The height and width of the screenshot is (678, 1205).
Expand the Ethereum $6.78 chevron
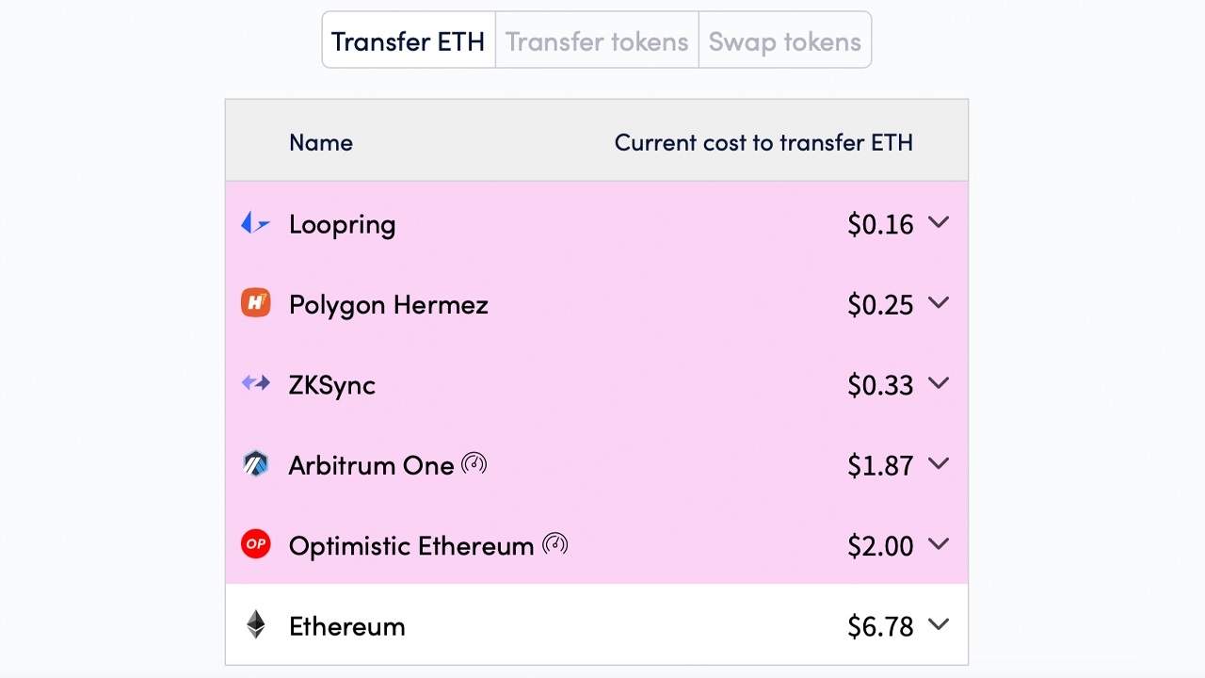pos(939,624)
